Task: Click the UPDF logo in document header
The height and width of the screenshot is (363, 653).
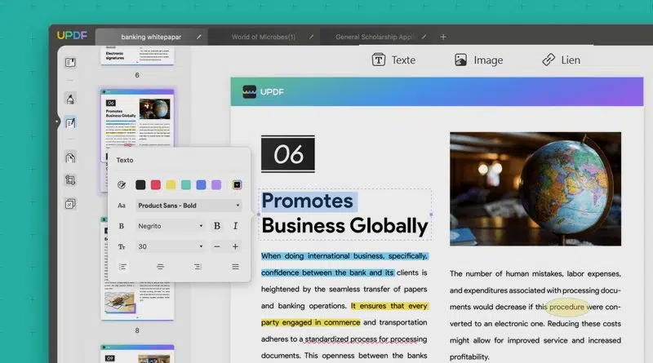Action: tap(263, 91)
